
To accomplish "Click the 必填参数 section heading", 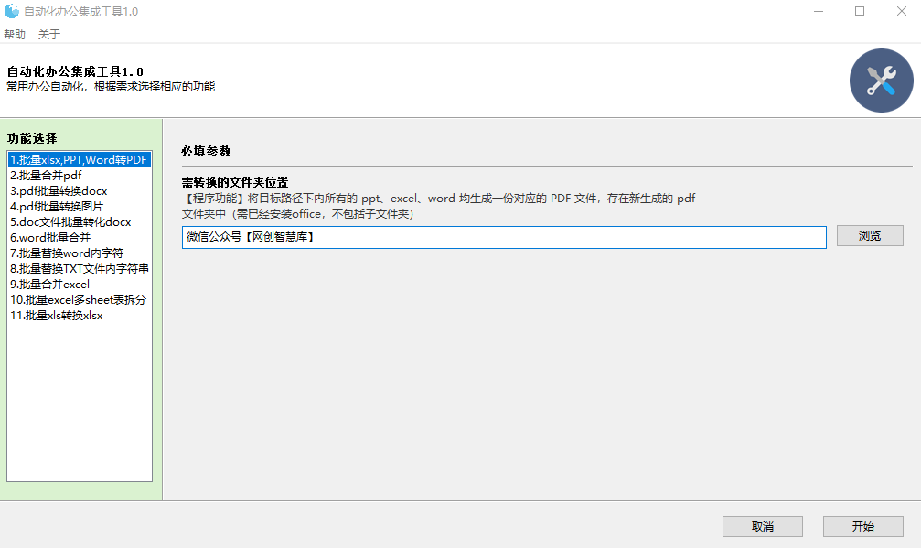I will coord(206,151).
